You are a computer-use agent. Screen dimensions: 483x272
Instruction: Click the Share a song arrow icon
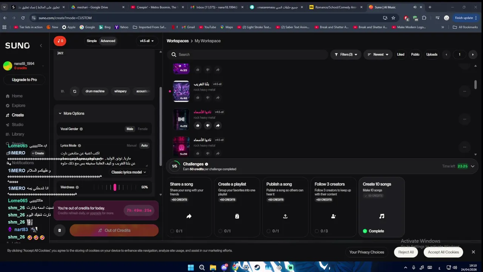point(189,216)
